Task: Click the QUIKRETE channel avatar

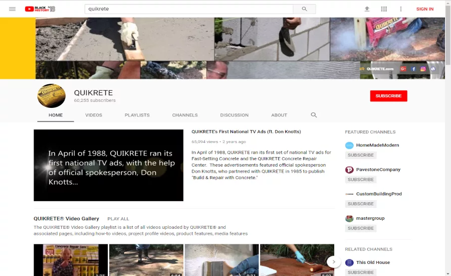Action: [51, 96]
